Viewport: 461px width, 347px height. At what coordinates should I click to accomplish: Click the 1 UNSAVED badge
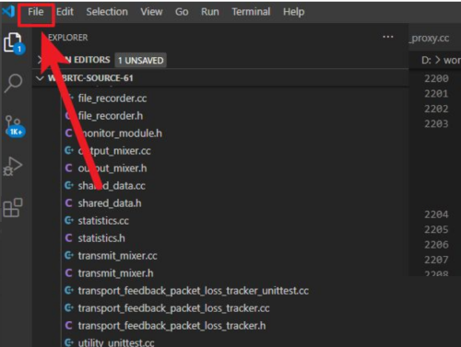pyautogui.click(x=141, y=60)
